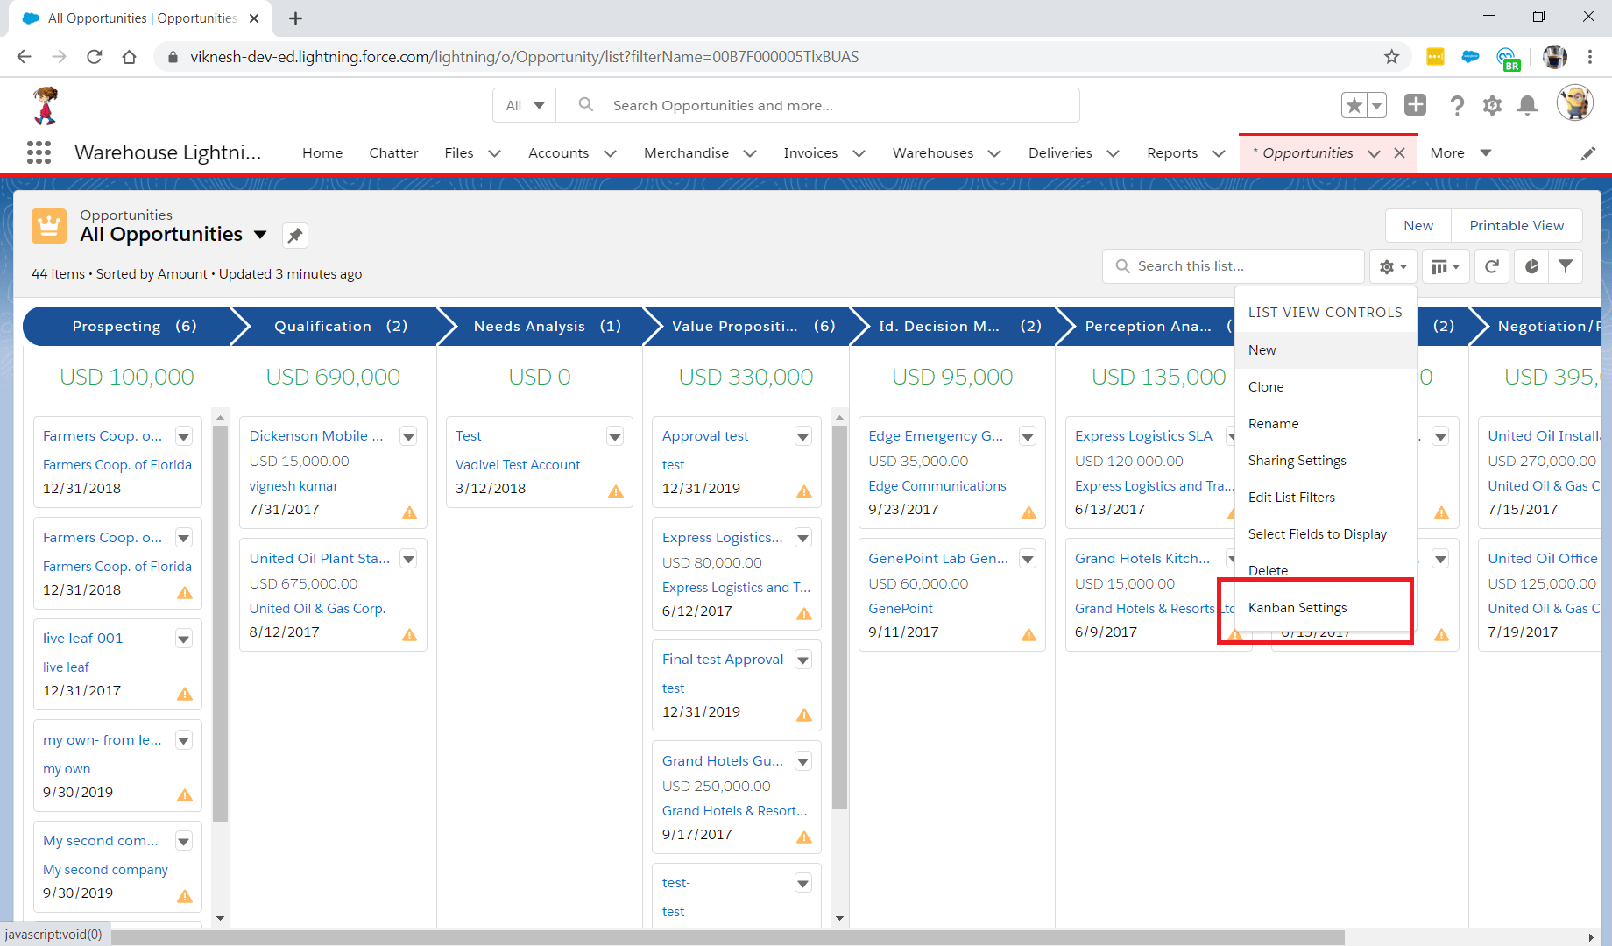Toggle favorite with the star icon
Viewport: 1612px width, 946px height.
tap(1353, 104)
